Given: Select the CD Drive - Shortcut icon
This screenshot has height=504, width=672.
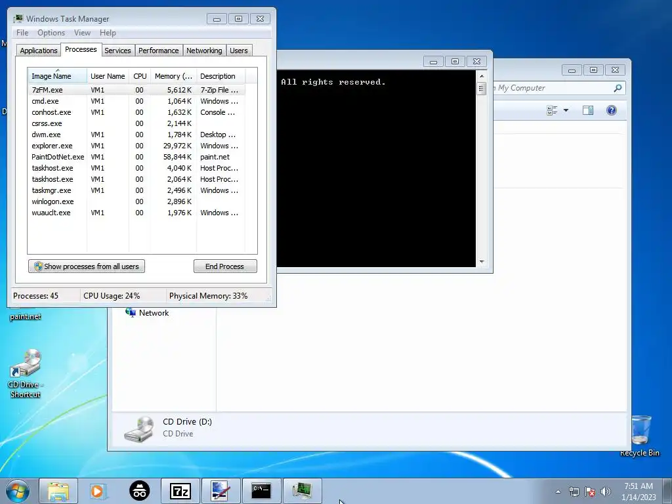Looking at the screenshot, I should pyautogui.click(x=26, y=374).
